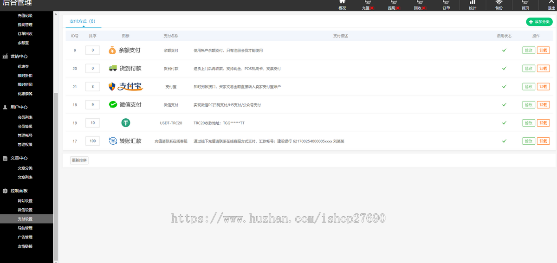557x263 pixels.
Task: Click the sort order field for 转账汇款
Action: (92, 141)
